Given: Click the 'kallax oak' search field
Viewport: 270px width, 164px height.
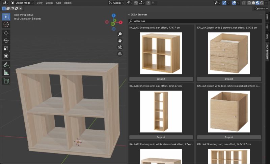Looking at the screenshot, I should [x=196, y=21].
